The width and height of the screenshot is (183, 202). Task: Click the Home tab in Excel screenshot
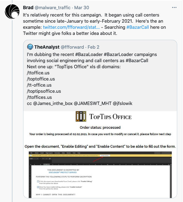pyautogui.click(x=37, y=152)
